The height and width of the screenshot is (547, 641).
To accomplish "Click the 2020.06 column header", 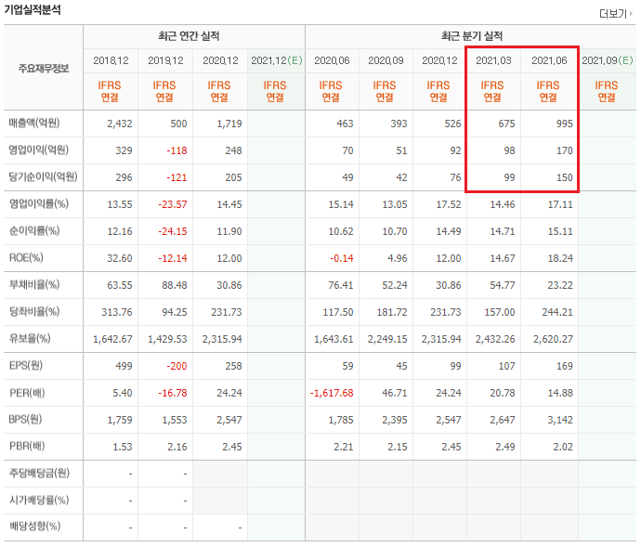I will pos(332,60).
